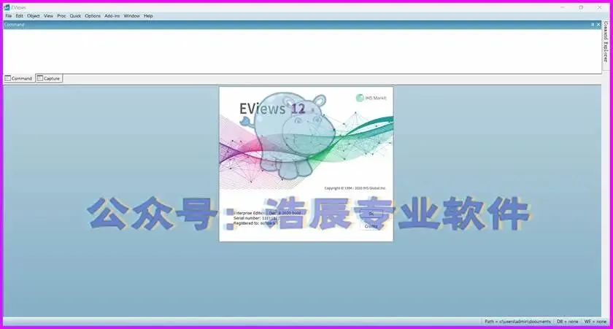
Task: Click the IHS Markit logo on splash
Action: click(x=371, y=98)
